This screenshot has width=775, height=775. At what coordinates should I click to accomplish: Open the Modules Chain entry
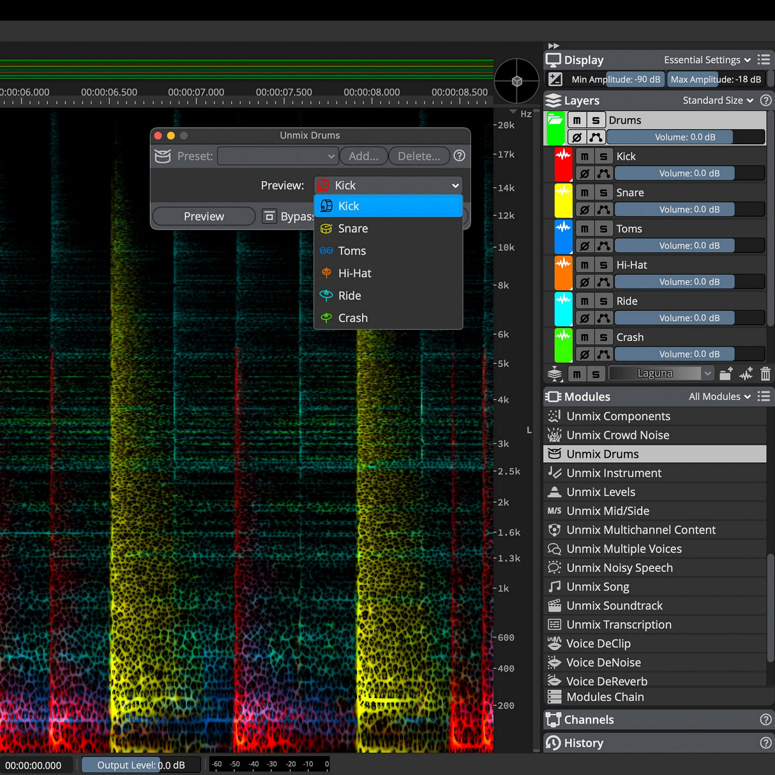[x=604, y=696]
